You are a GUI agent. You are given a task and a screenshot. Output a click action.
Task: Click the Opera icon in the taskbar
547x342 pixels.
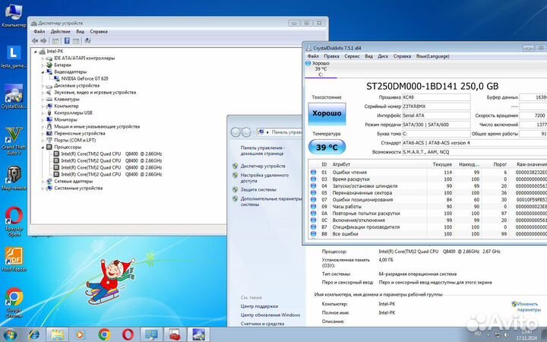click(x=128, y=334)
